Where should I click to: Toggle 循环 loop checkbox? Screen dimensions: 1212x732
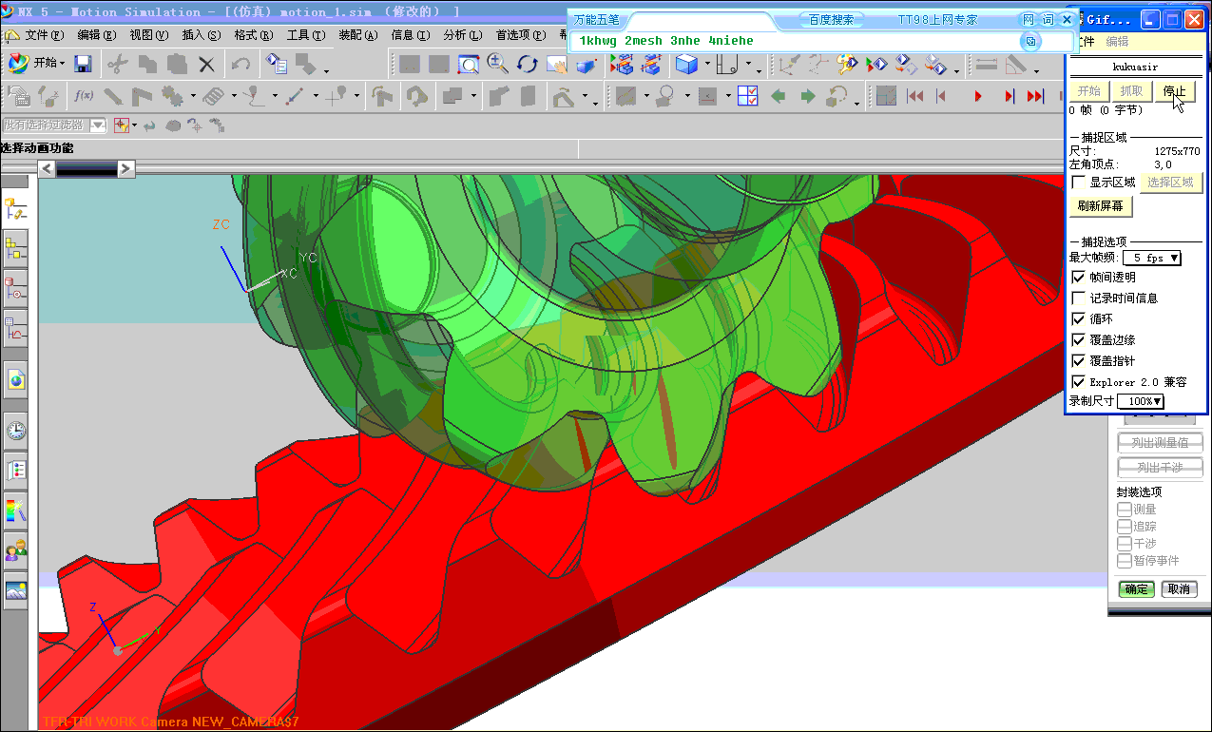click(1078, 319)
